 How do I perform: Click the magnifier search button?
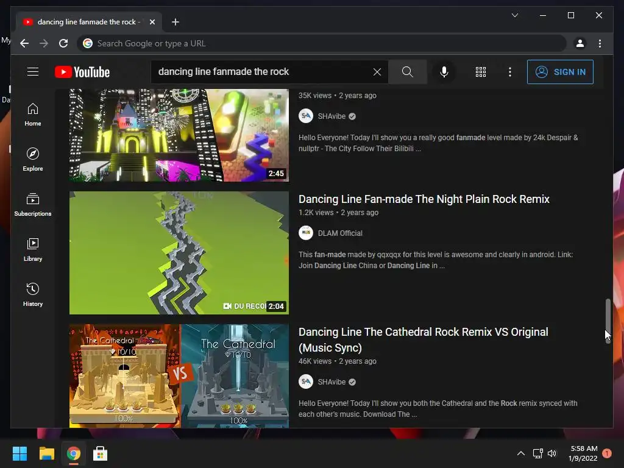[407, 72]
